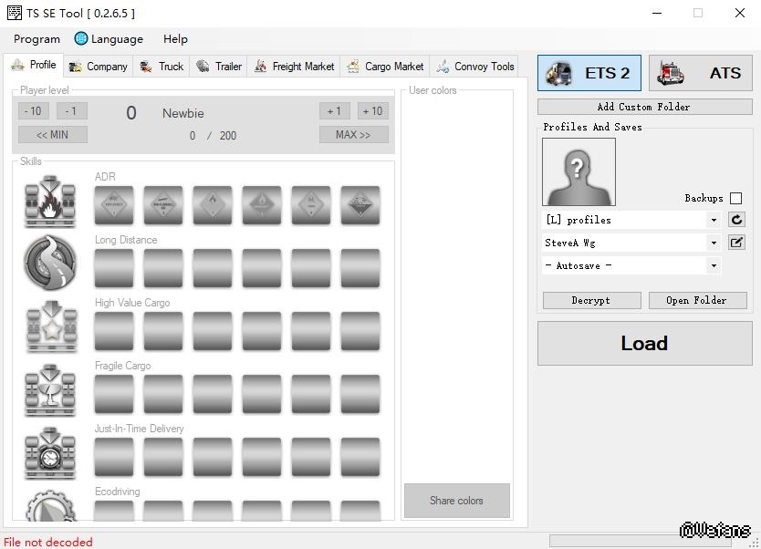Set Long Distance skill to level six

pos(360,268)
